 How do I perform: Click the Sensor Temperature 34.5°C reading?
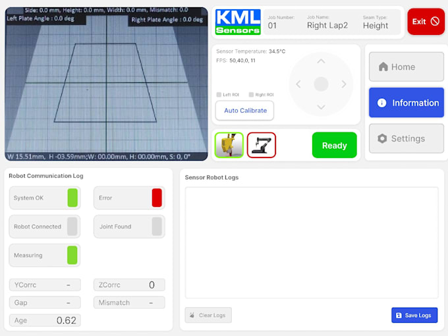(x=250, y=51)
